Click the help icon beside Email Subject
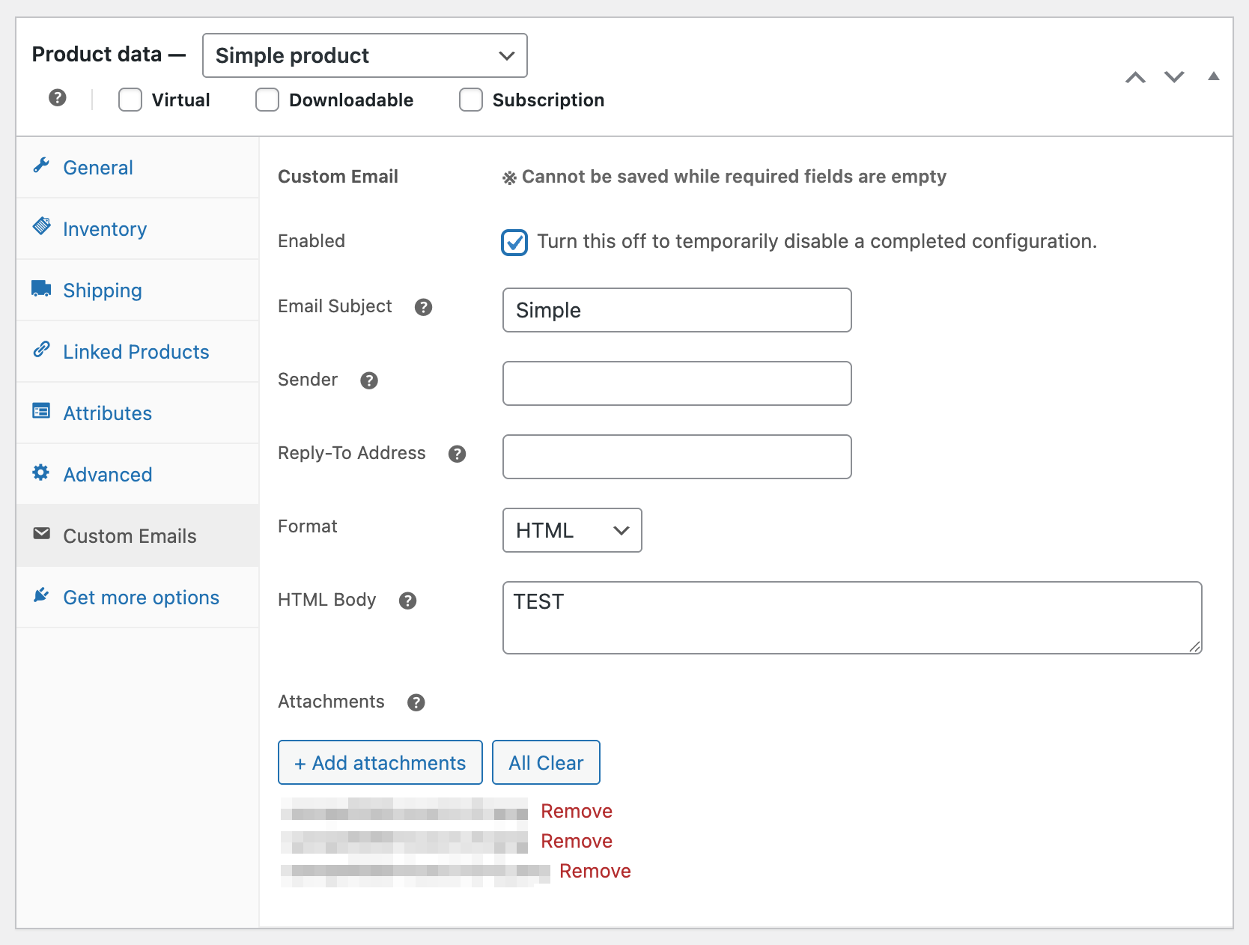 tap(423, 307)
